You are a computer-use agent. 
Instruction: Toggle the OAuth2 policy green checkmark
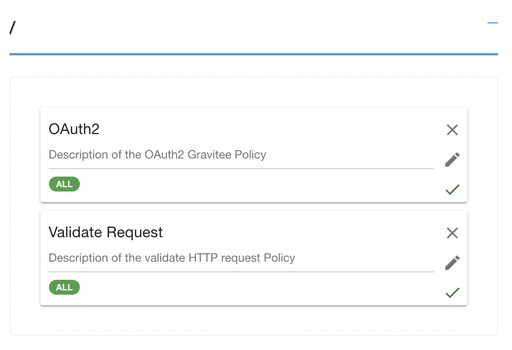pyautogui.click(x=452, y=189)
